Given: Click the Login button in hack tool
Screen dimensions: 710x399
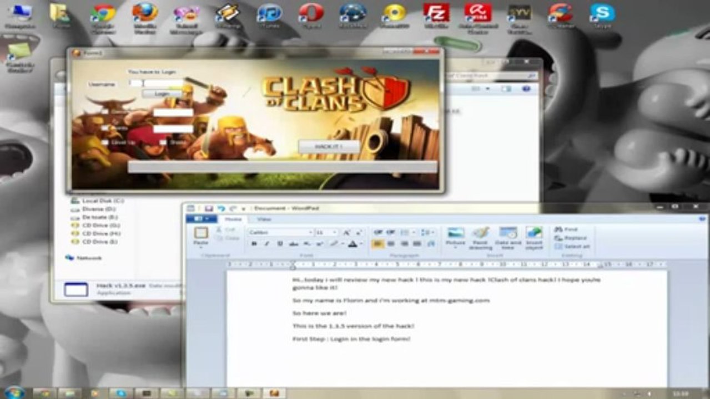Looking at the screenshot, I should (x=162, y=94).
